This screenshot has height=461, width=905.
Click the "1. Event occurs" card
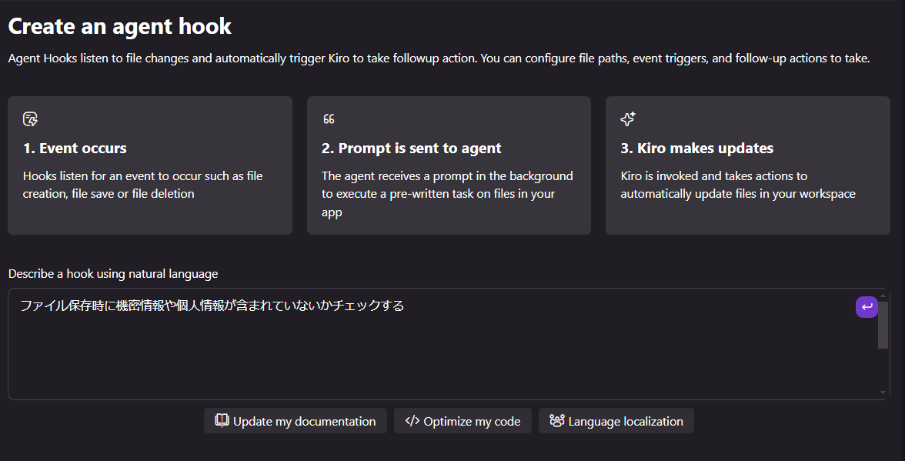[x=150, y=165]
